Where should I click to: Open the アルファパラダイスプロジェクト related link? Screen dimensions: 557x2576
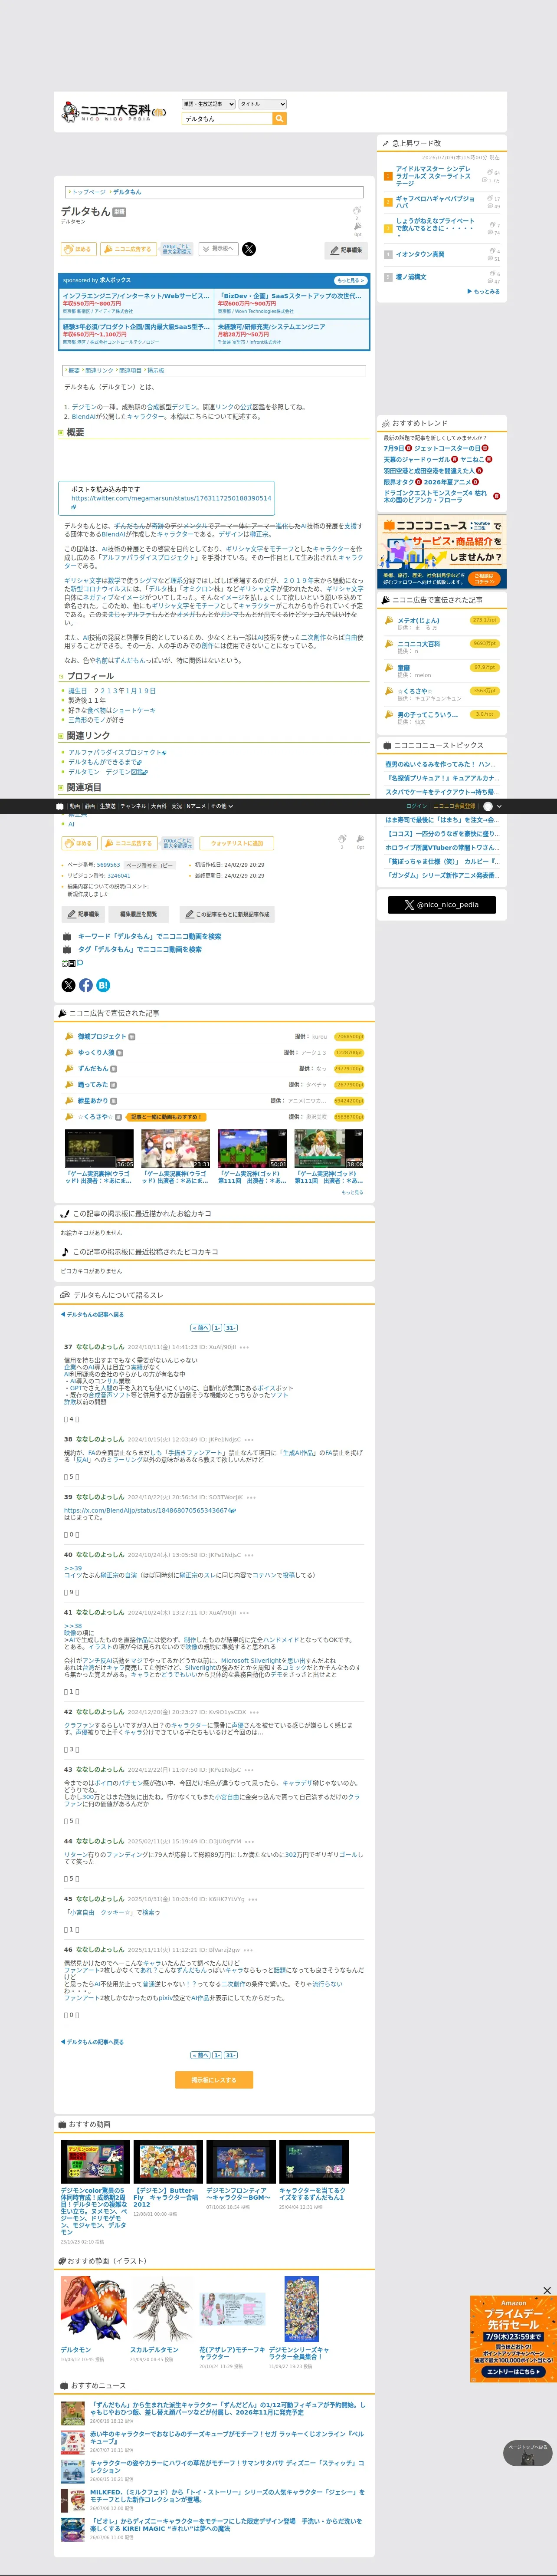click(x=115, y=752)
